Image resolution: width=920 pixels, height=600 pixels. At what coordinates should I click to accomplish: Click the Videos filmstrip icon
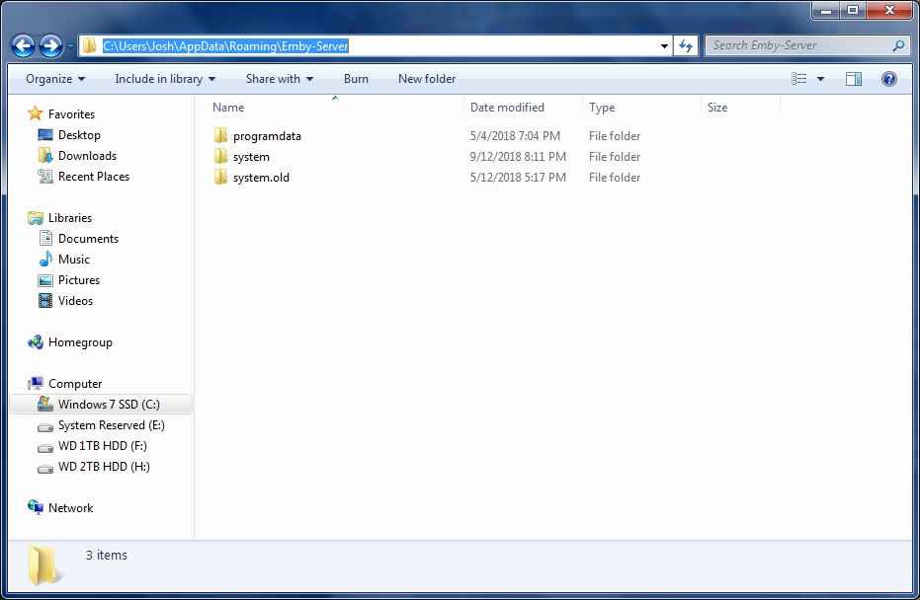[45, 301]
